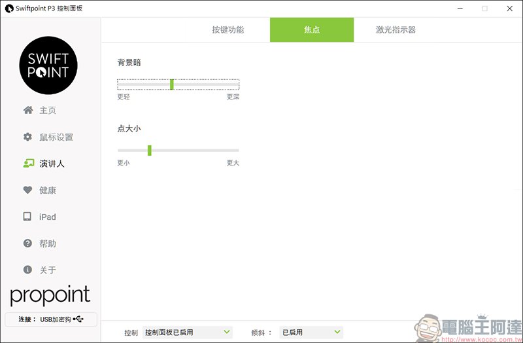This screenshot has width=523, height=343.
Task: Click the 点大小 slider handle
Action: pos(150,151)
